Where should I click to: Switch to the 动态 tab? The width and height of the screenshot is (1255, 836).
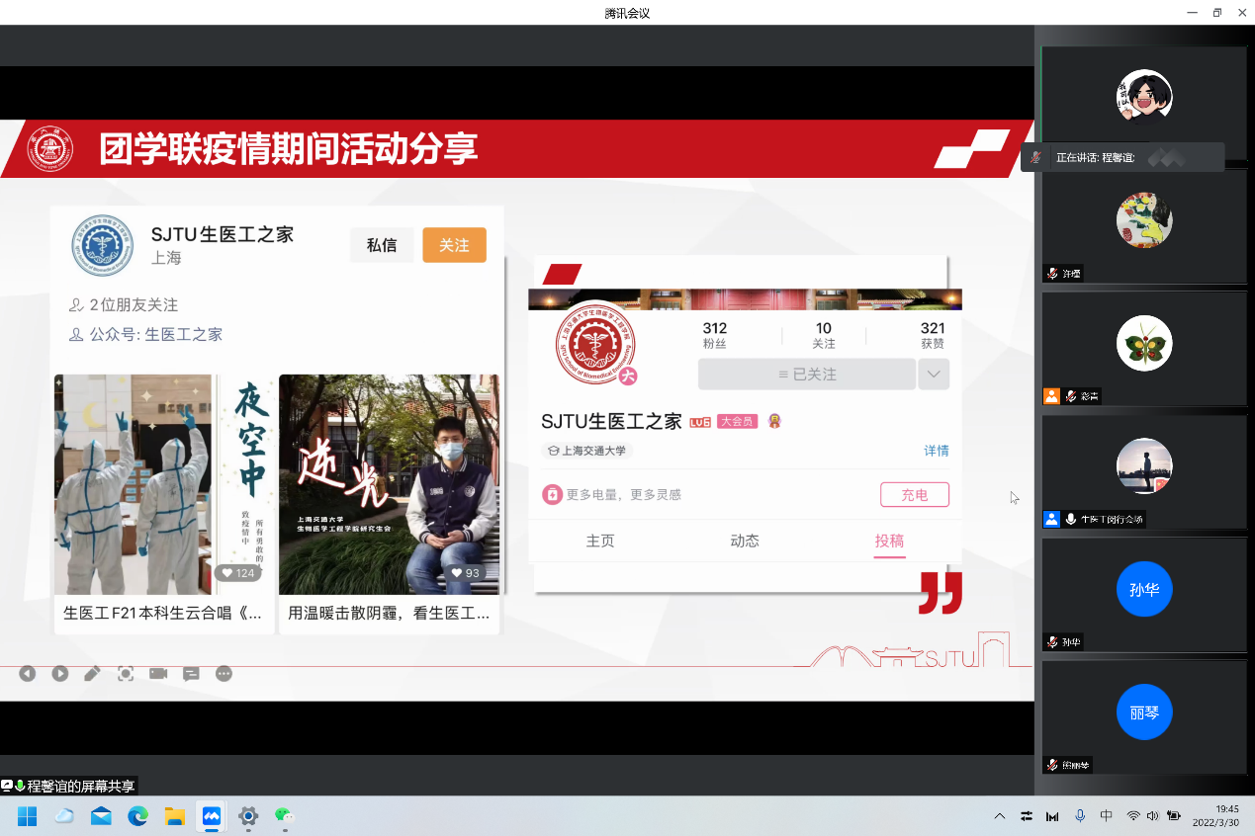click(x=745, y=541)
